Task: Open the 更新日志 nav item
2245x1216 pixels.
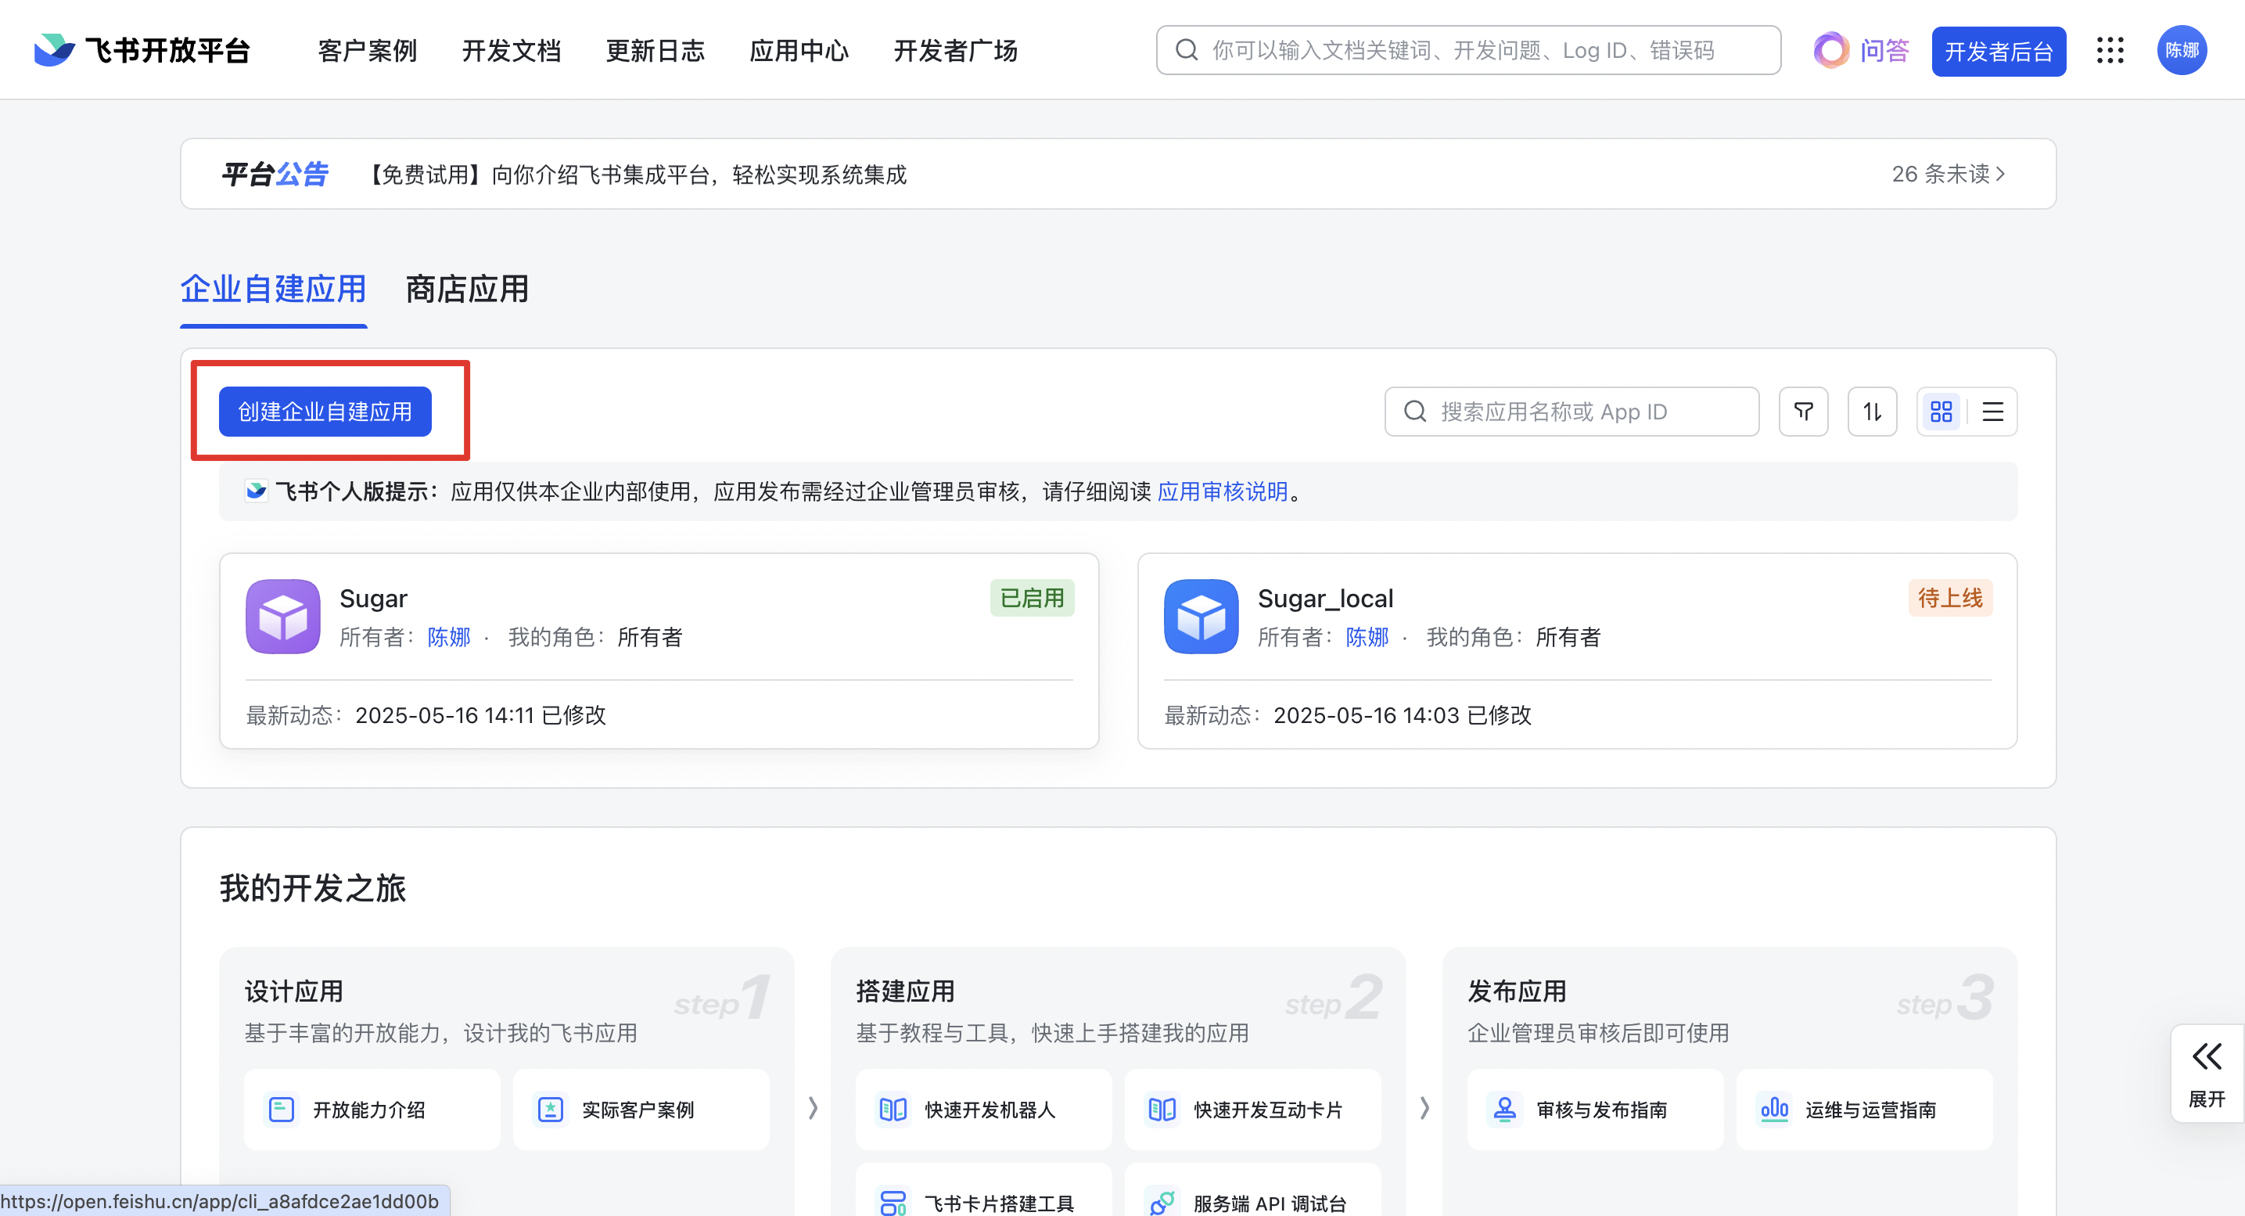Action: tap(656, 51)
